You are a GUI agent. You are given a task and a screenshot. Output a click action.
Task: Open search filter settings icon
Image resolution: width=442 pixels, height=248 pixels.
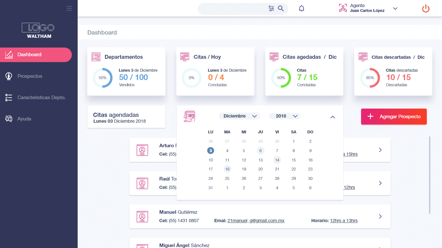coord(271,9)
